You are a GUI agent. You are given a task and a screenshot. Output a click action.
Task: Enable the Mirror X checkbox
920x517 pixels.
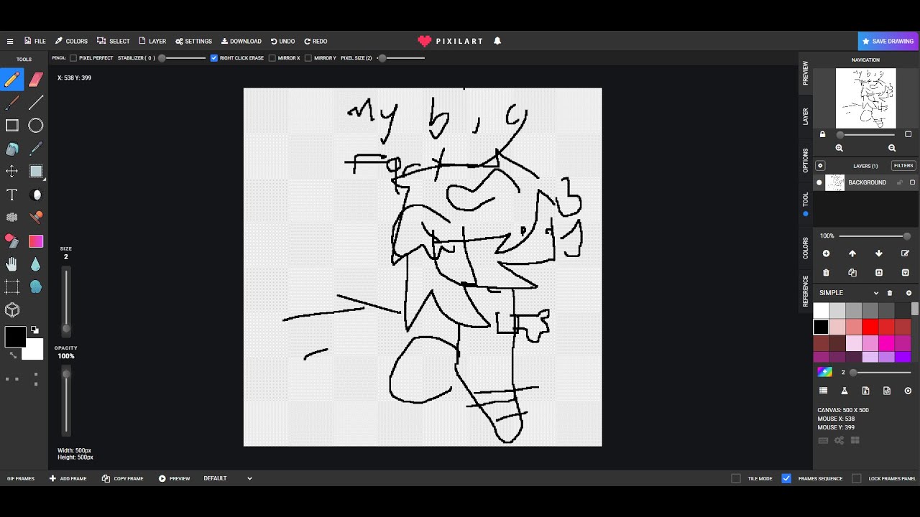tap(272, 58)
